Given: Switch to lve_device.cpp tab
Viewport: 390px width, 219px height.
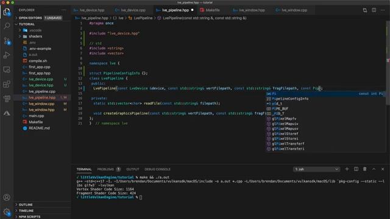Looking at the screenshot, I should point(133,10).
